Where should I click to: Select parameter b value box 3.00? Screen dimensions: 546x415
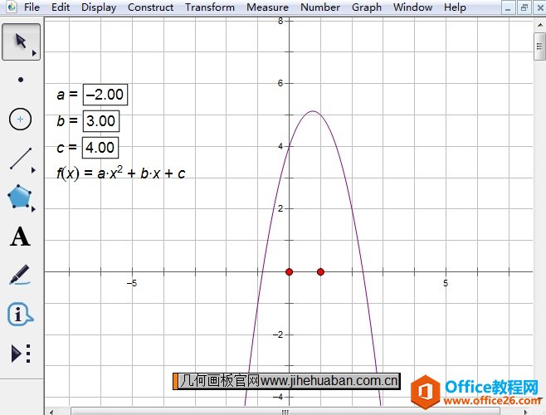coord(101,121)
